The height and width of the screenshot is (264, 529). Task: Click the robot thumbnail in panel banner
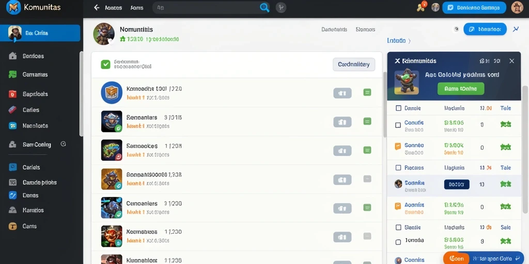(407, 82)
